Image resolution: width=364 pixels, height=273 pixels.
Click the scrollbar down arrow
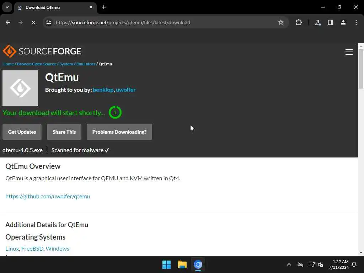(x=361, y=253)
